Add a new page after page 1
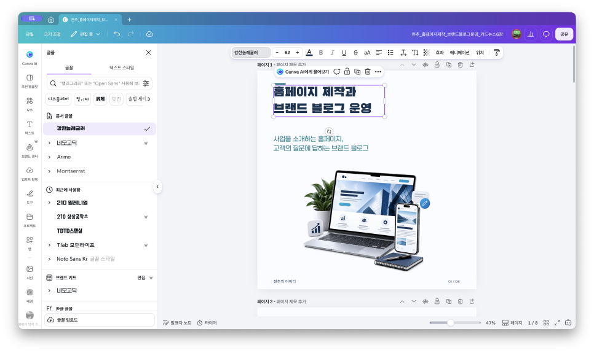This screenshot has height=353, width=594. tap(472, 64)
